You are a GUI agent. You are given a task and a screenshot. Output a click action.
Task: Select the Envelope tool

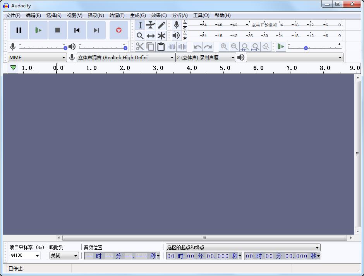pos(151,25)
